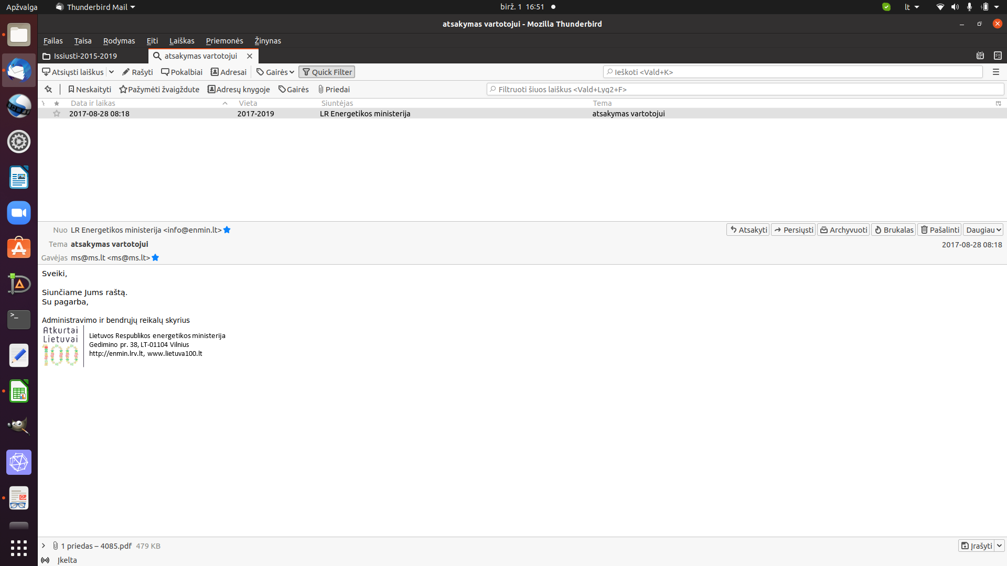This screenshot has height=566, width=1007.
Task: Click the star next to sender info@enmin.lt
Action: click(x=227, y=230)
